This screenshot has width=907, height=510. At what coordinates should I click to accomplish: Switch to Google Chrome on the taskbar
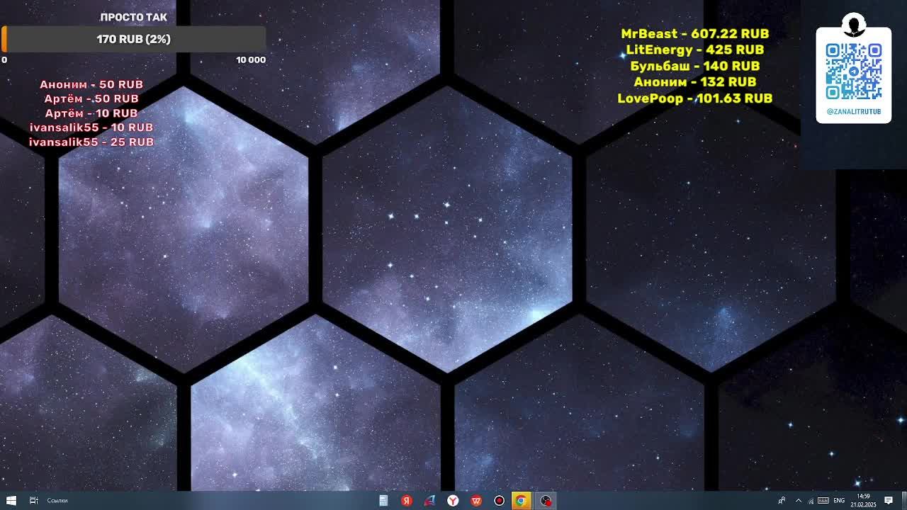[x=522, y=500]
